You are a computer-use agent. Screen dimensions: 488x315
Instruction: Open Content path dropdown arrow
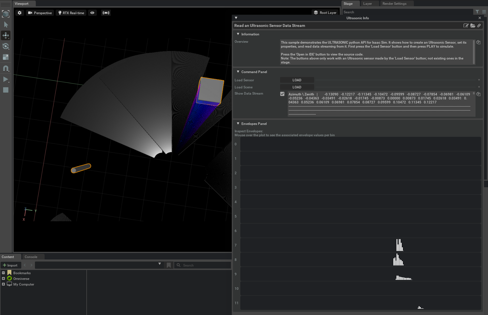point(160,264)
